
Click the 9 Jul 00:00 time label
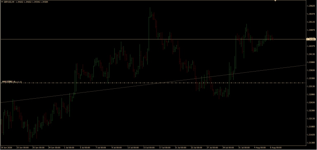tap(117, 148)
